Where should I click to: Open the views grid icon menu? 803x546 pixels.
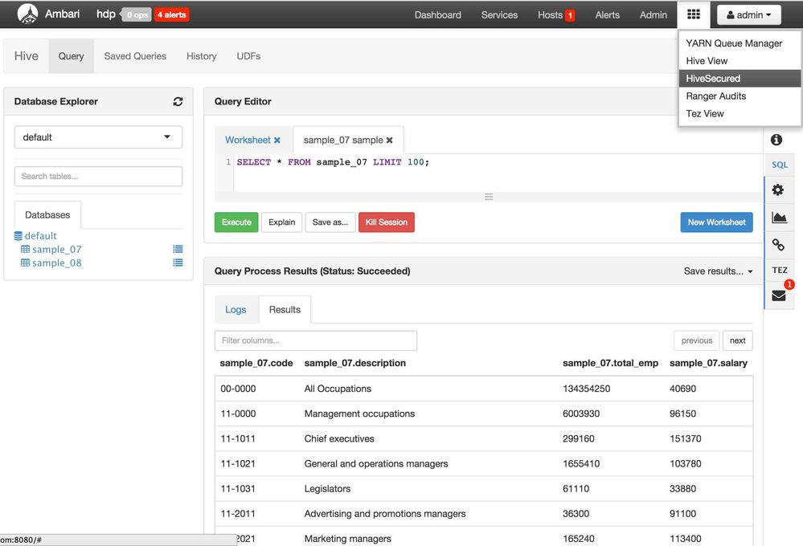click(x=694, y=14)
